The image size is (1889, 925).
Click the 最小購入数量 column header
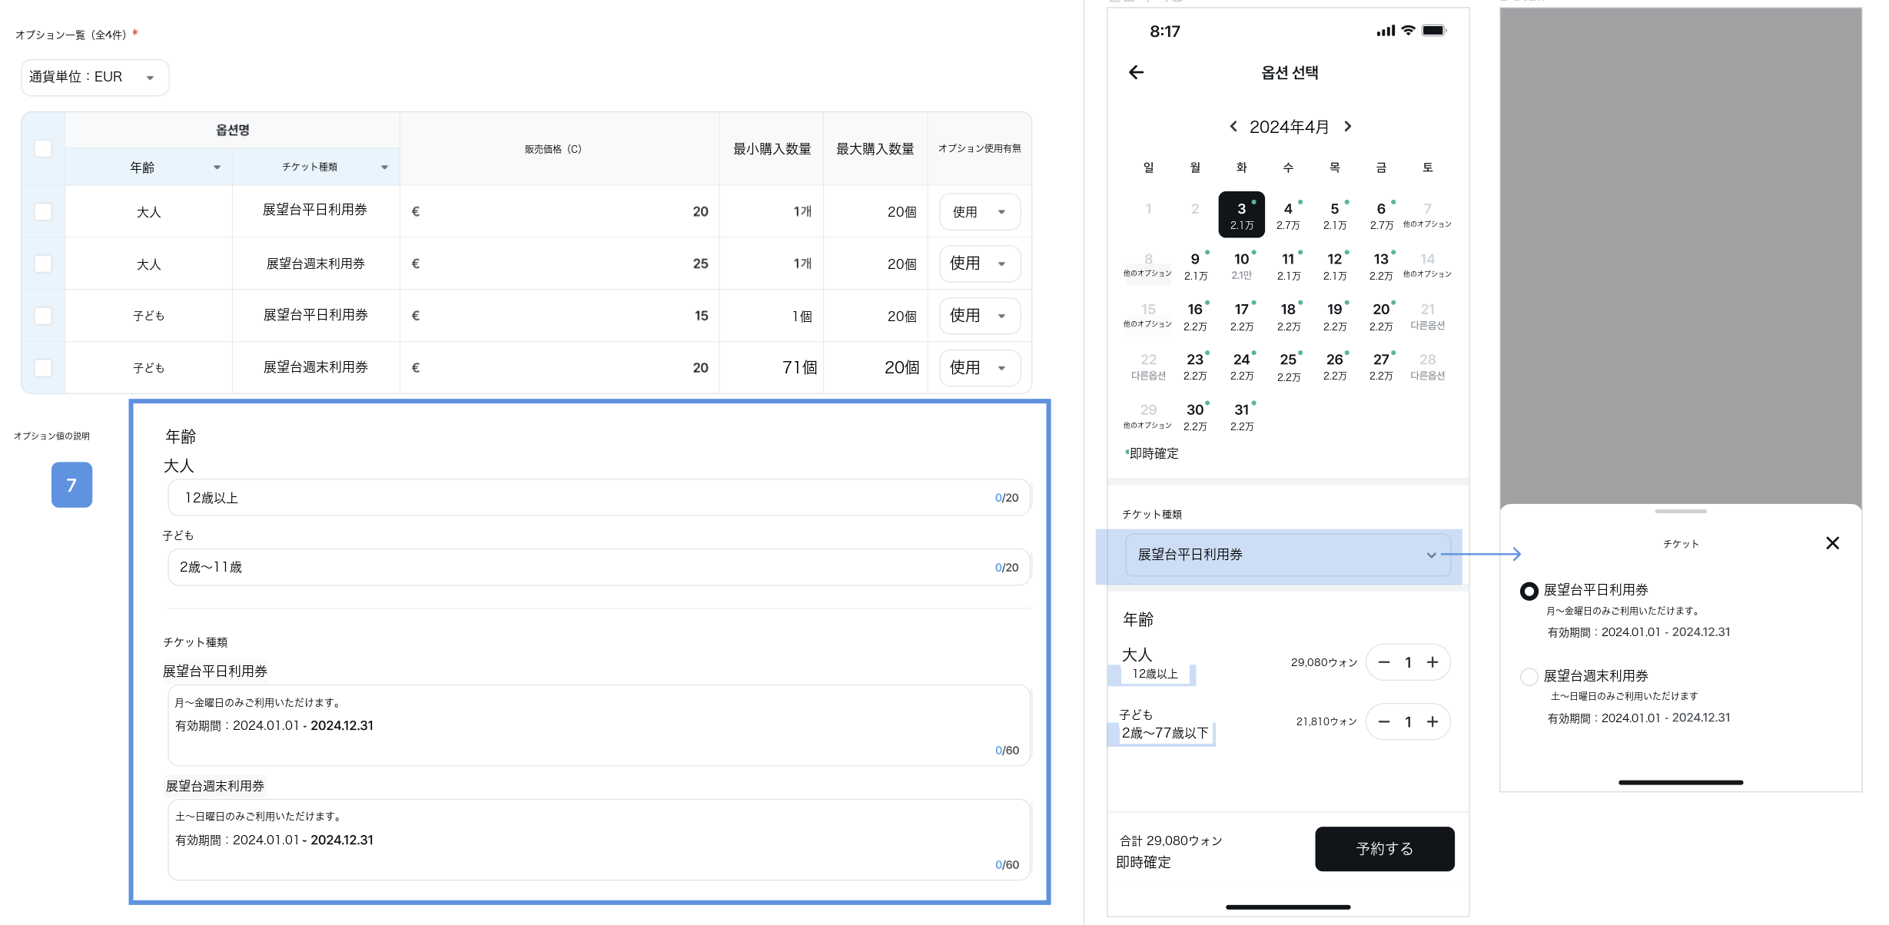[772, 149]
